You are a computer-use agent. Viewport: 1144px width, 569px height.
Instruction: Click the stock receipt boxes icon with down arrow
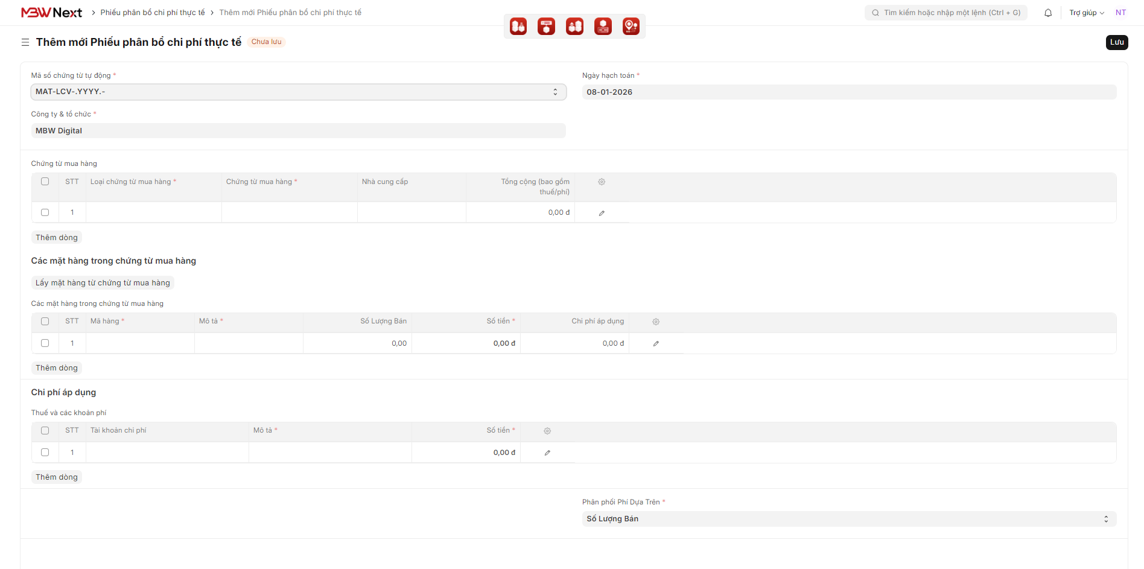tap(518, 27)
